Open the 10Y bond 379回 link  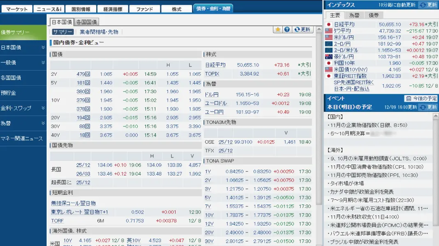pyautogui.click(x=83, y=100)
